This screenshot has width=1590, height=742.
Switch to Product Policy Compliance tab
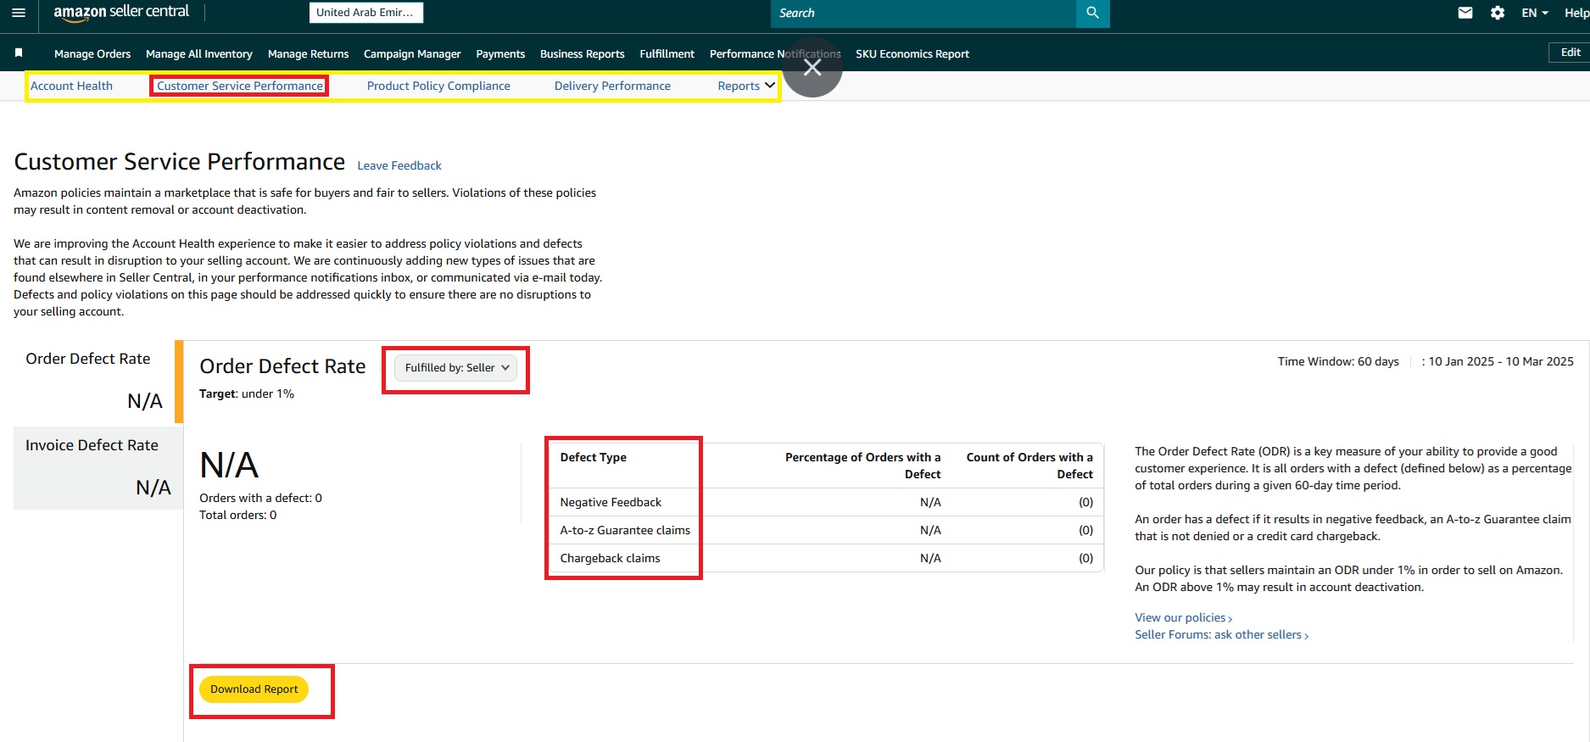coord(438,86)
